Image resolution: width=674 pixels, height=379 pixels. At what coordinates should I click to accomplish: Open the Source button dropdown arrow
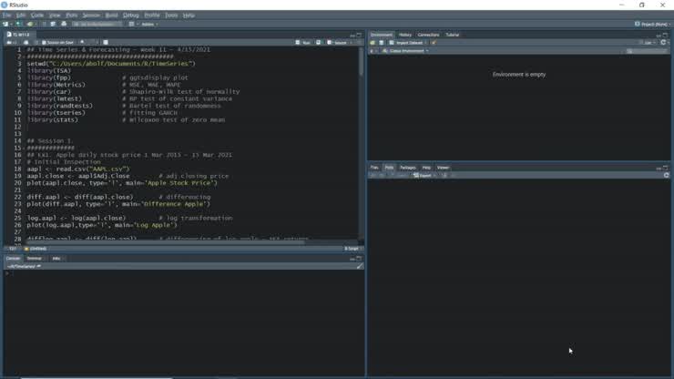point(351,43)
